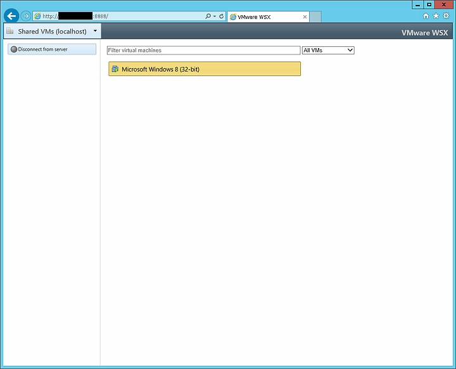
Task: Open the browser Home icon
Action: 426,16
